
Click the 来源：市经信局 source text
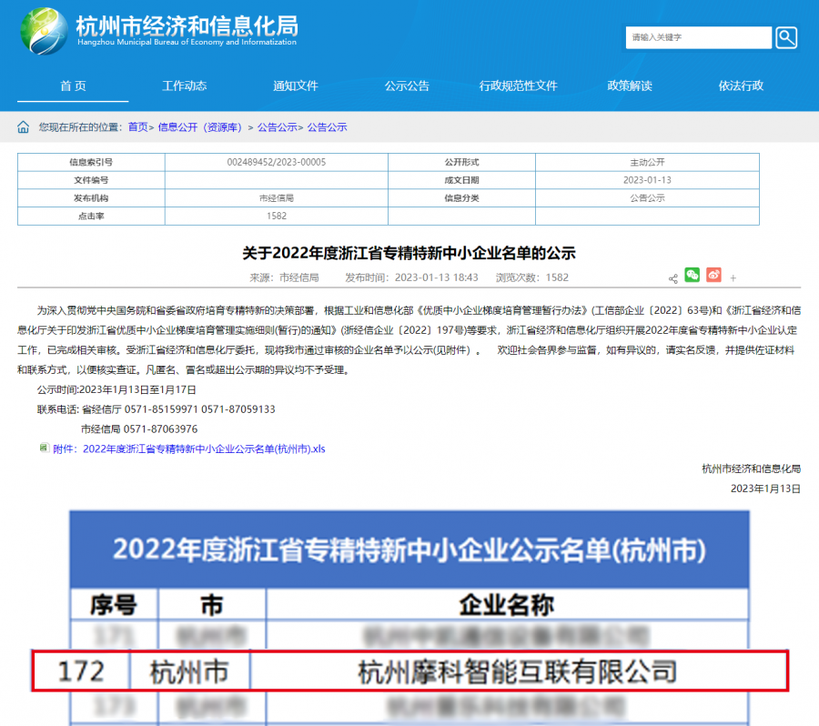284,277
